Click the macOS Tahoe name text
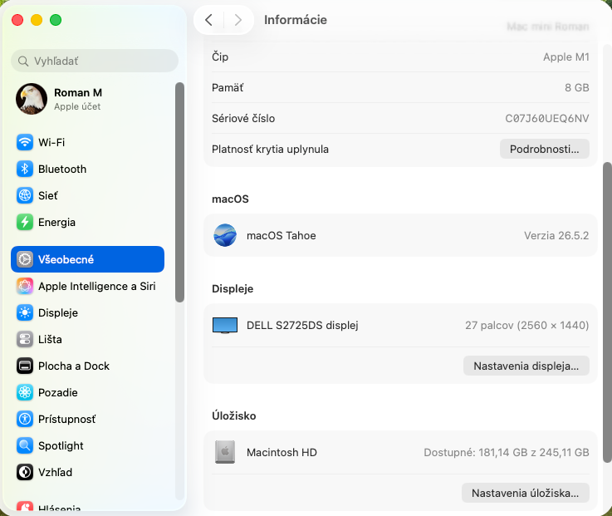612x516 pixels. pos(281,235)
